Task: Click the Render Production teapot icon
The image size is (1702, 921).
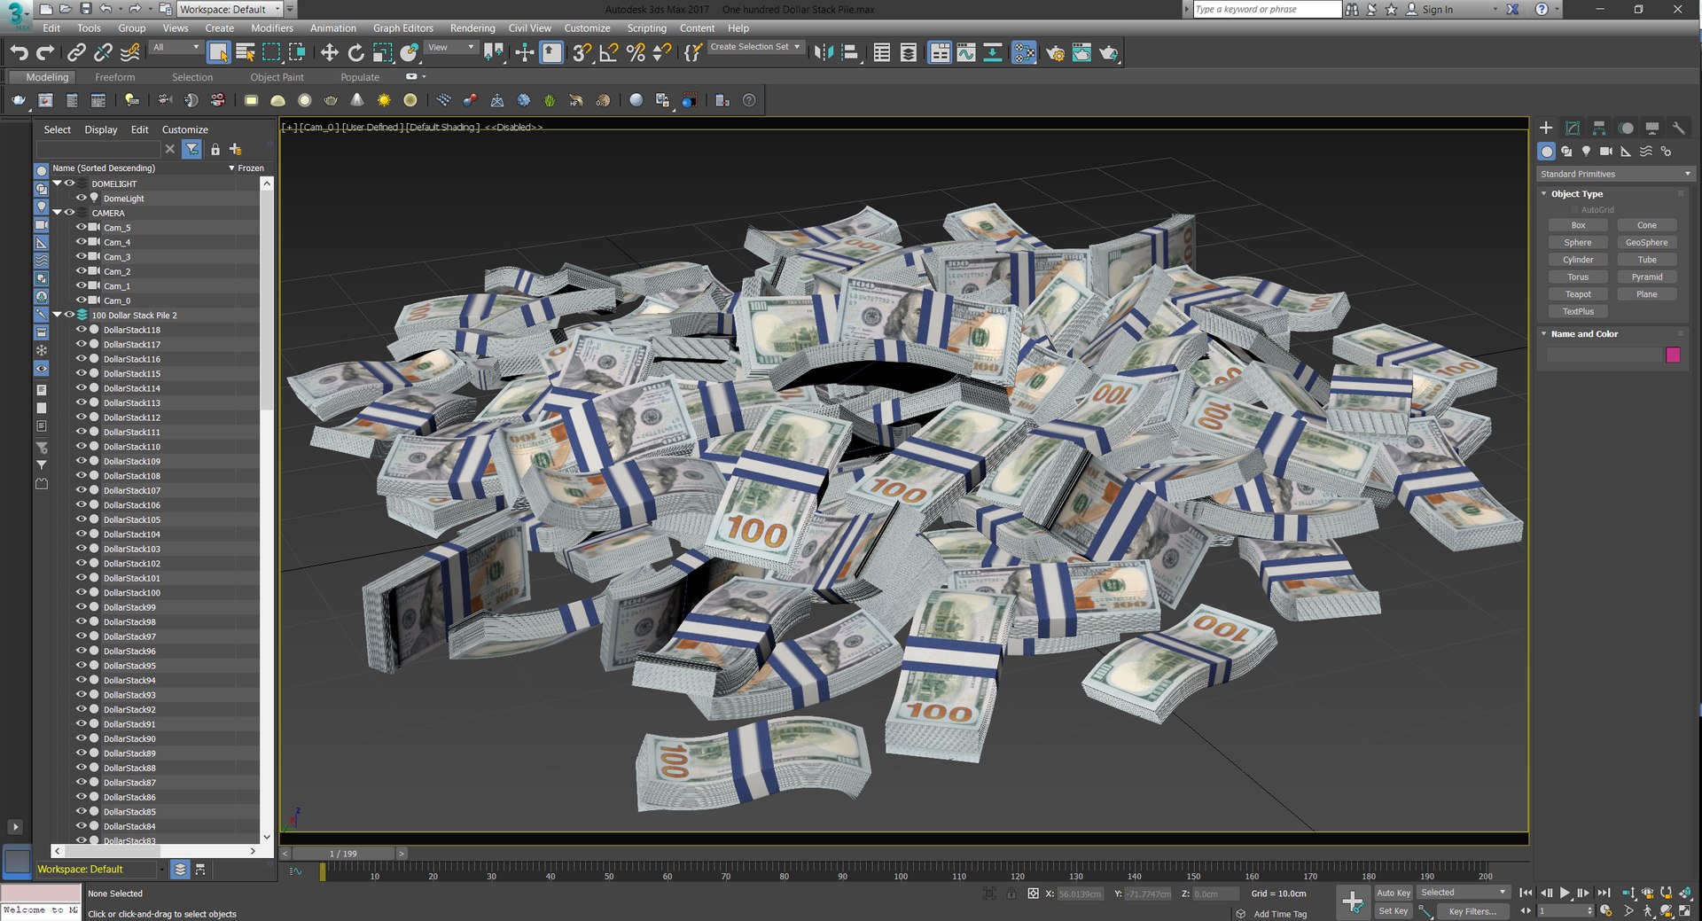Action: click(x=1108, y=53)
